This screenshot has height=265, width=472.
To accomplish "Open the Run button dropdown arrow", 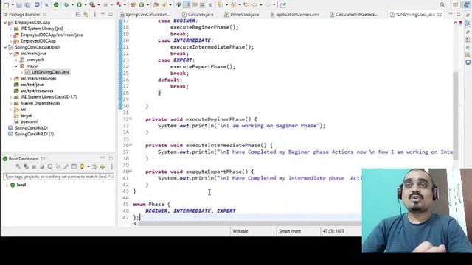I will point(86,5).
